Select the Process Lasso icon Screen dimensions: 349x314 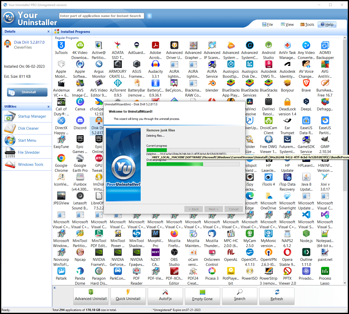(x=325, y=271)
